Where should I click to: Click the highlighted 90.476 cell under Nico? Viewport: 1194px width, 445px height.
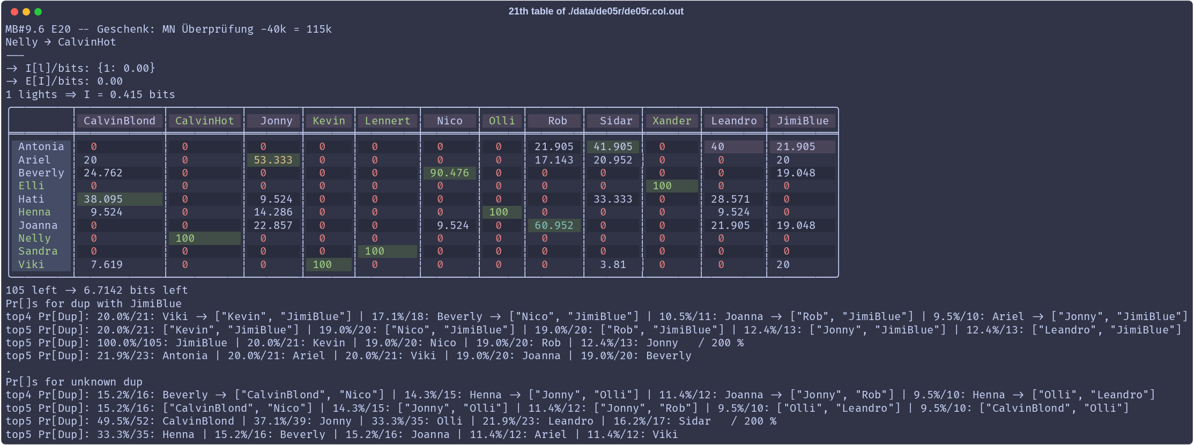point(449,173)
